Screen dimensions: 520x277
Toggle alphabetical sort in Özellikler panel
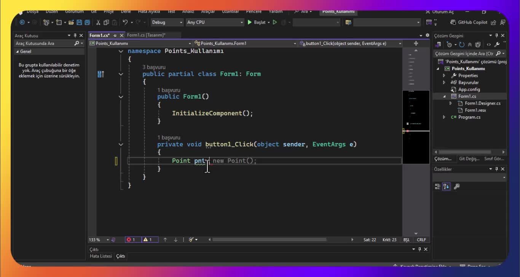446,186
